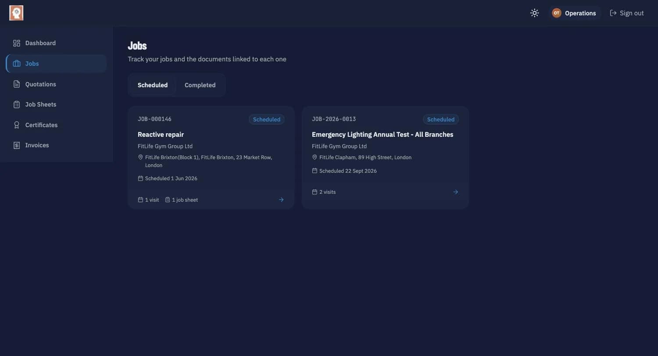The image size is (658, 356).
Task: Switch to the Completed tab
Action: tap(200, 85)
